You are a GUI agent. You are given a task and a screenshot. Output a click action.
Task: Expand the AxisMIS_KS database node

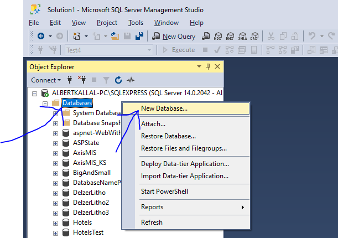coord(56,163)
